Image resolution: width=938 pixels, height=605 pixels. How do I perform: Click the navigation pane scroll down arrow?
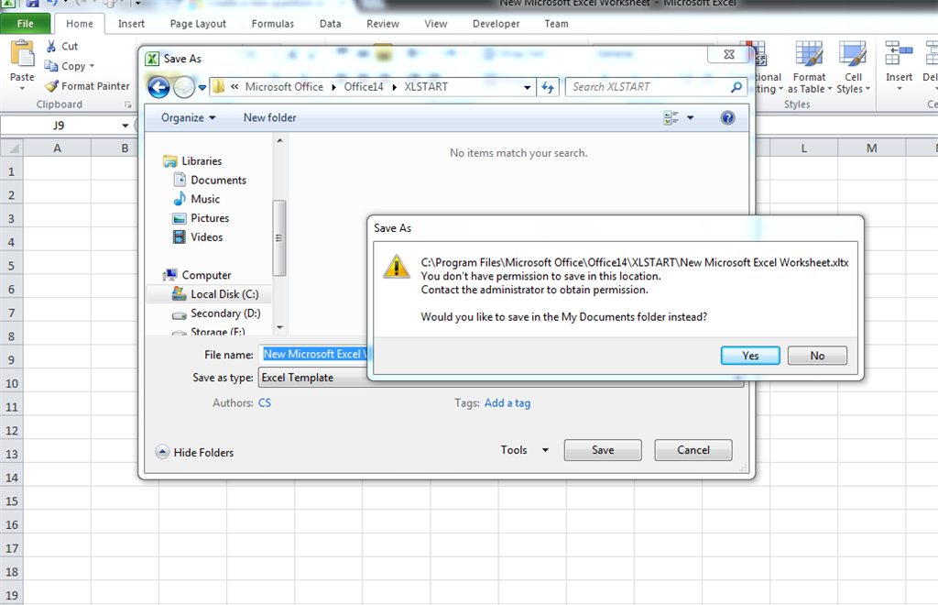click(279, 328)
